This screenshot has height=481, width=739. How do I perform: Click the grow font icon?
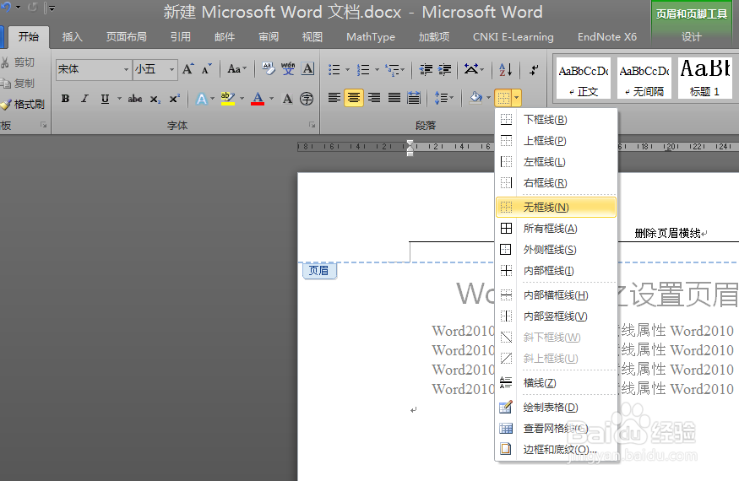pyautogui.click(x=187, y=69)
